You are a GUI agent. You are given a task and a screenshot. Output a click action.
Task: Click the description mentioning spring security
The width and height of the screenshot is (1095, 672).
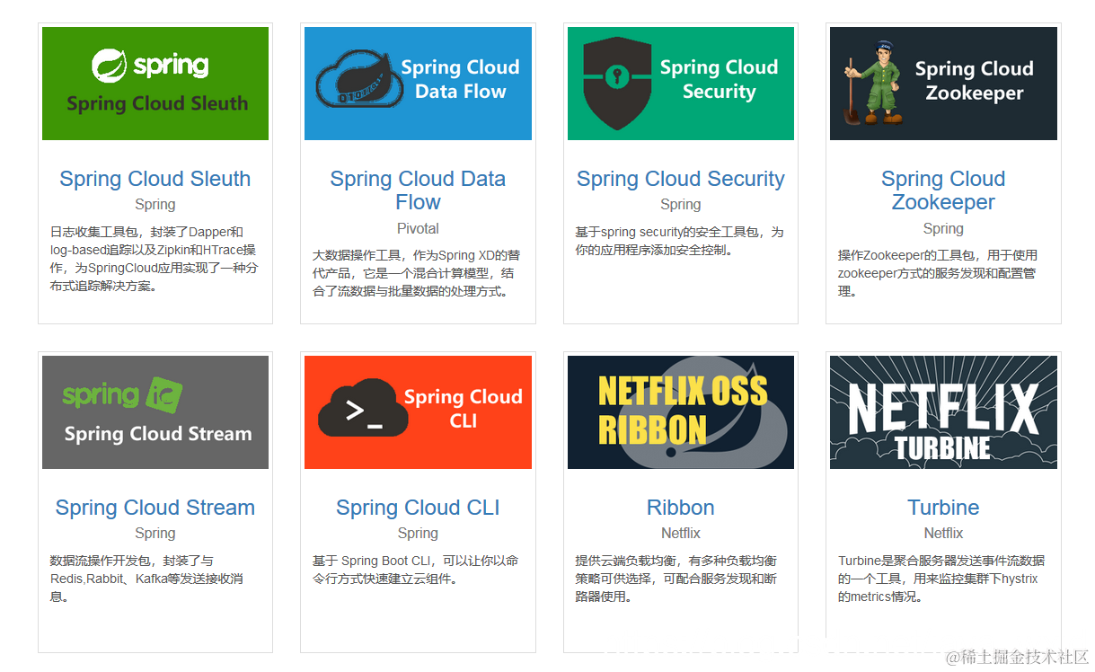(x=679, y=241)
